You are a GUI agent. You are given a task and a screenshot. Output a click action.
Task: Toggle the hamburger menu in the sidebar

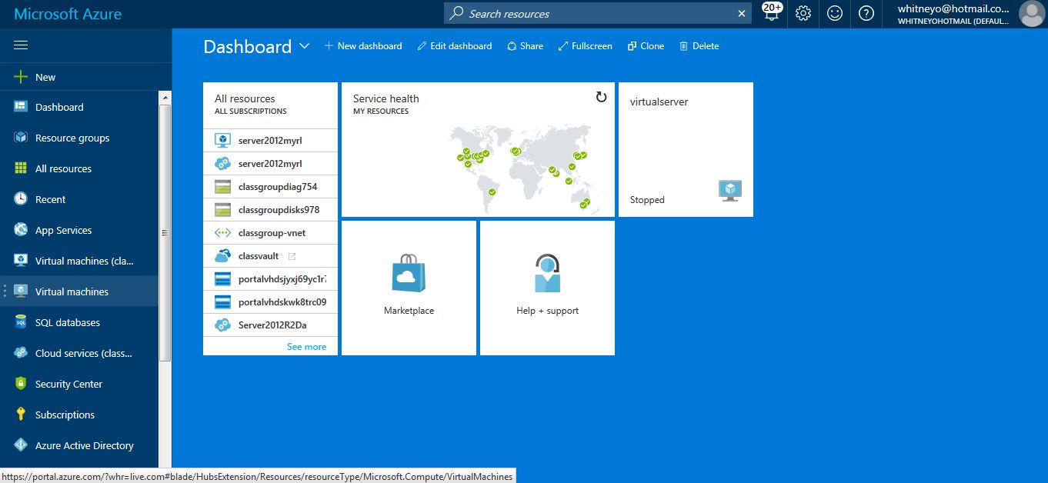point(21,45)
